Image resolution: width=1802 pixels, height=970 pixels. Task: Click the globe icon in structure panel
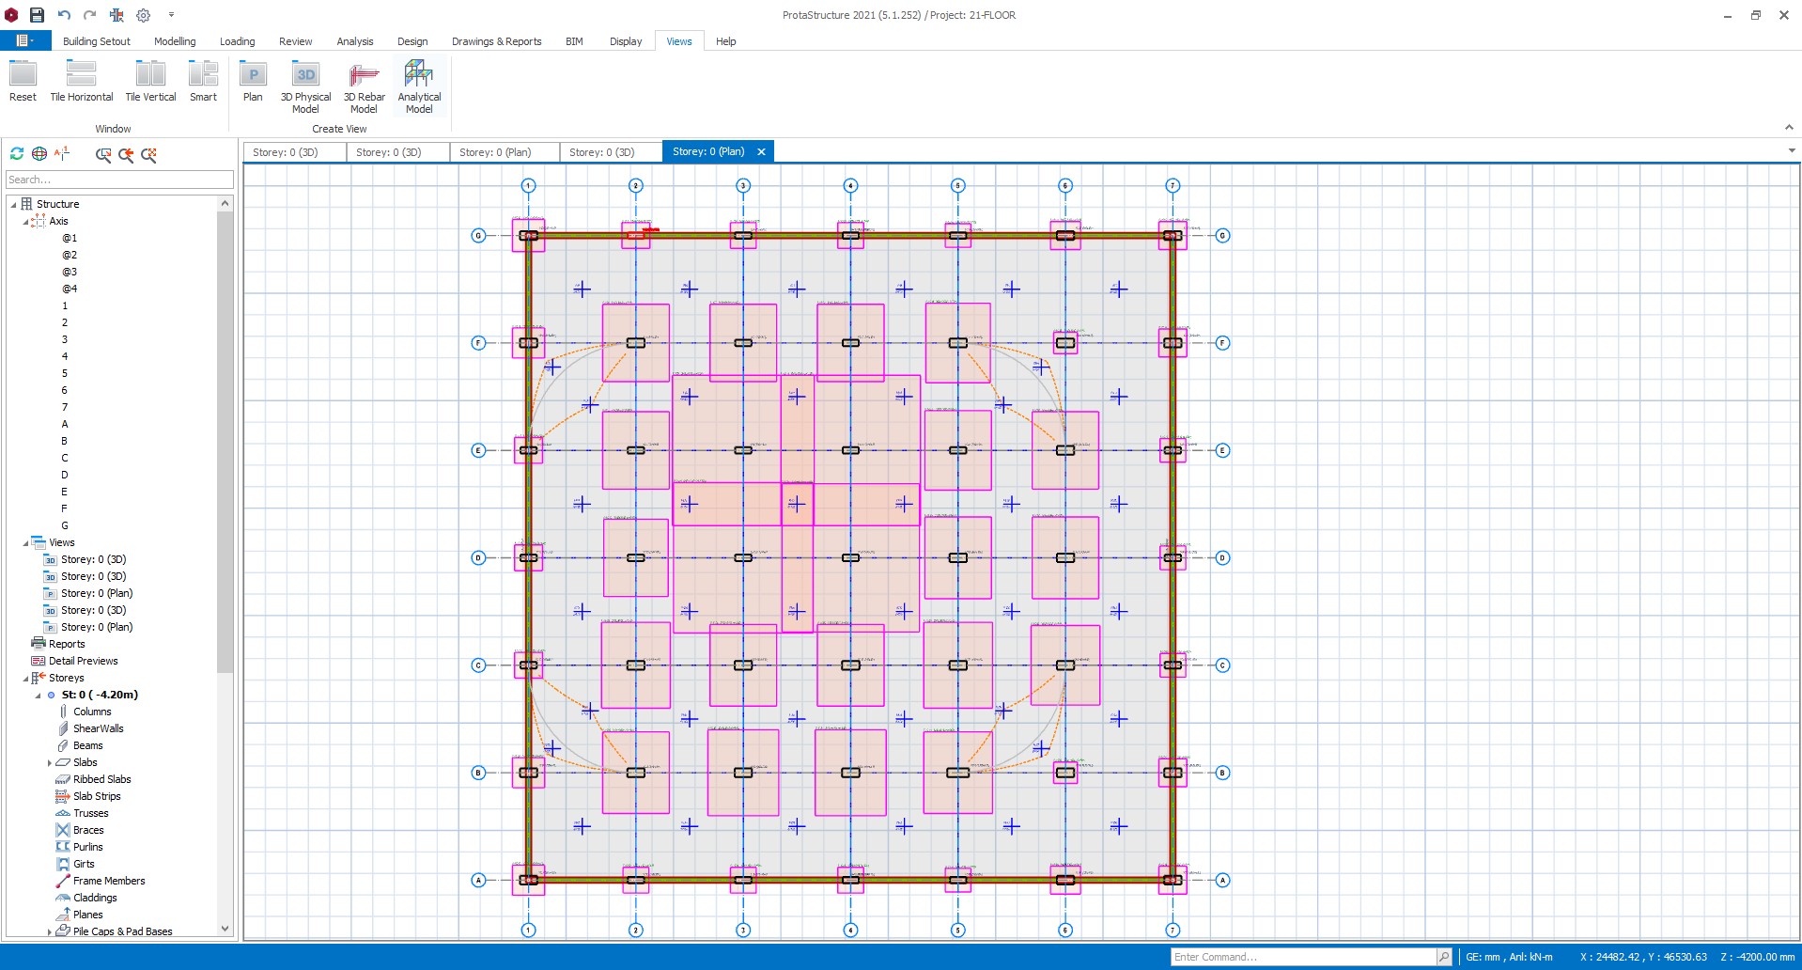coord(39,153)
